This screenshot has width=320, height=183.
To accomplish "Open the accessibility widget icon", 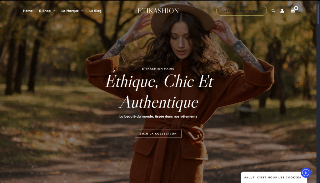I will pyautogui.click(x=306, y=173).
